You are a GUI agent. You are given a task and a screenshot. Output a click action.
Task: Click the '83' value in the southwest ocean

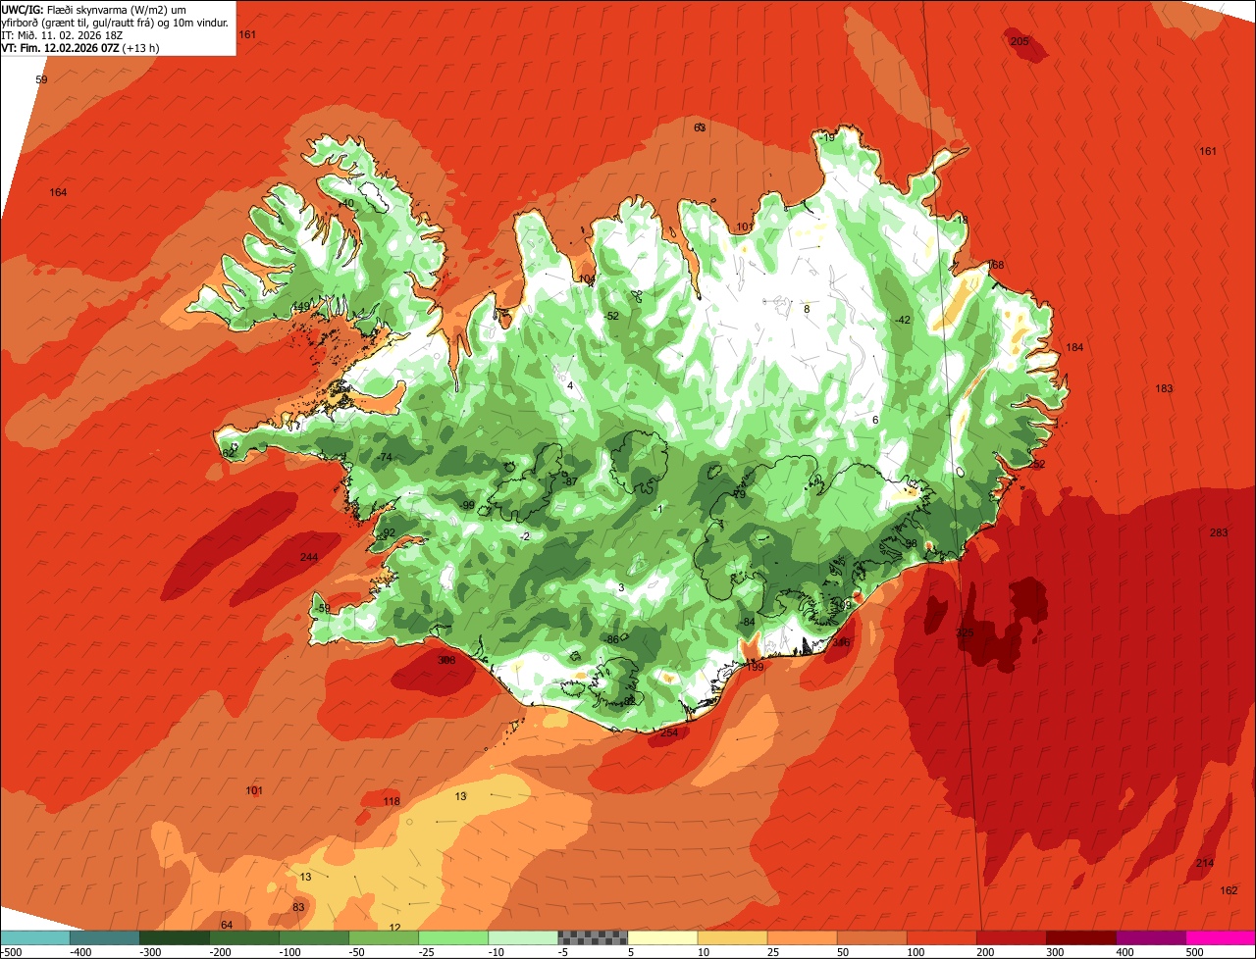coord(298,907)
